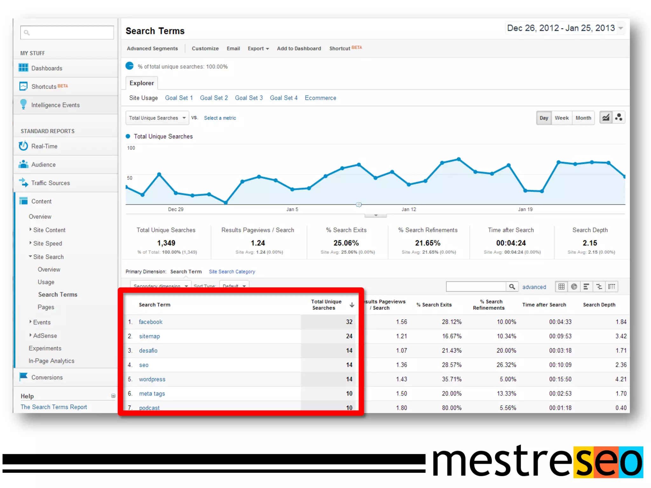
Task: Open the date range dropdown
Action: pyautogui.click(x=620, y=28)
